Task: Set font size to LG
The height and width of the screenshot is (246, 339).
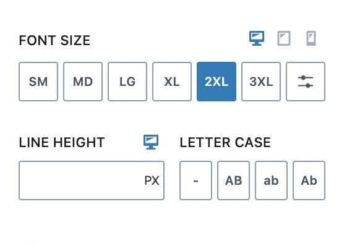Action: point(127,82)
